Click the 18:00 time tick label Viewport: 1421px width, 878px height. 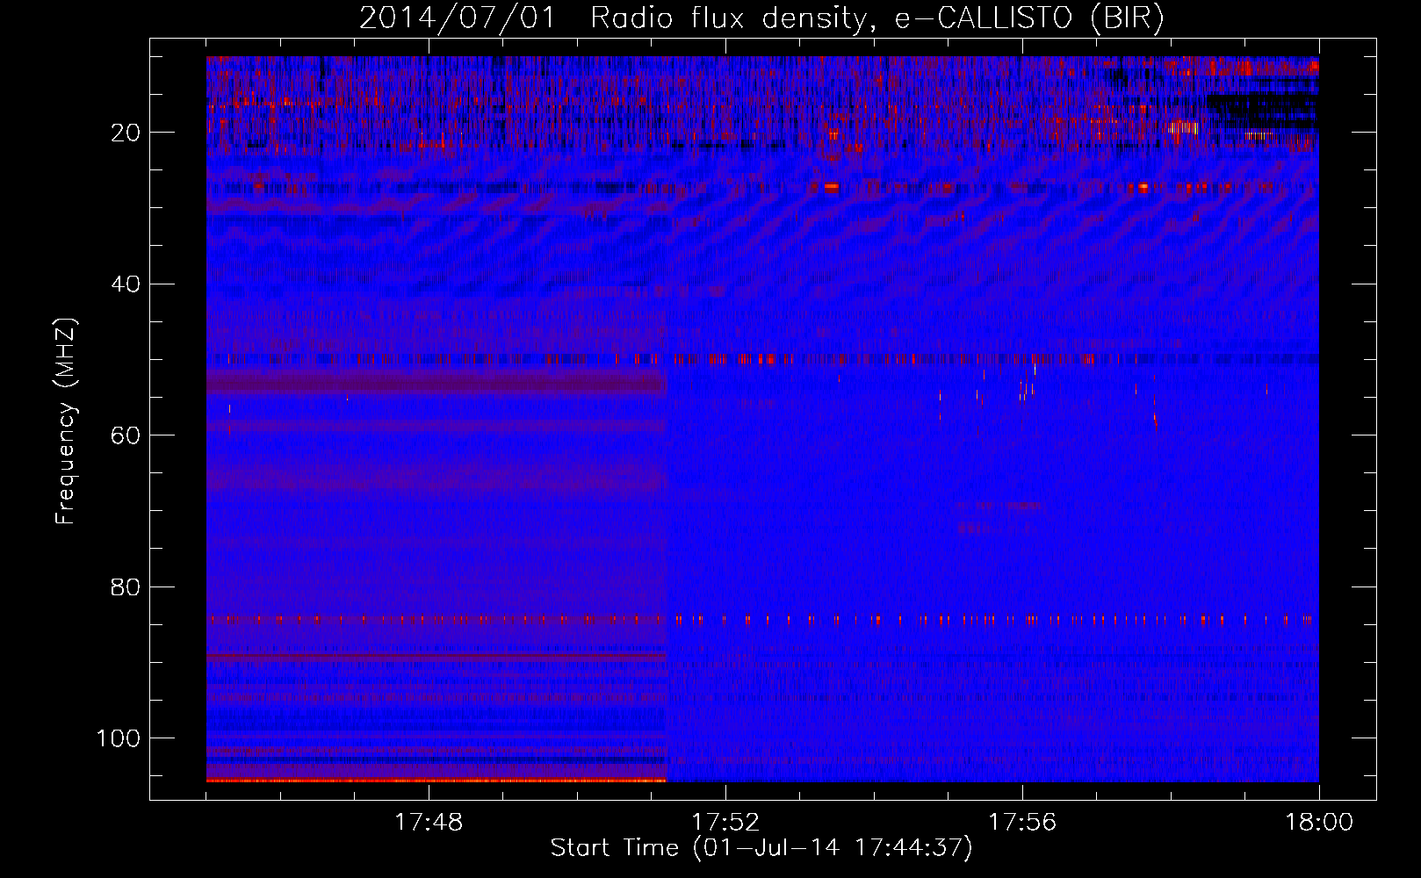[1319, 823]
